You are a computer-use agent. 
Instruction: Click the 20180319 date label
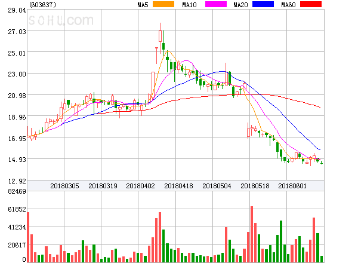pos(103,186)
